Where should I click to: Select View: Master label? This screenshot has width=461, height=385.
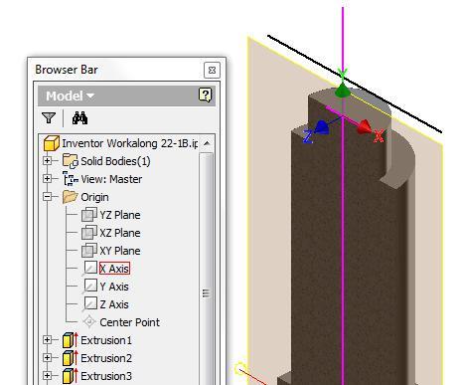tap(111, 179)
